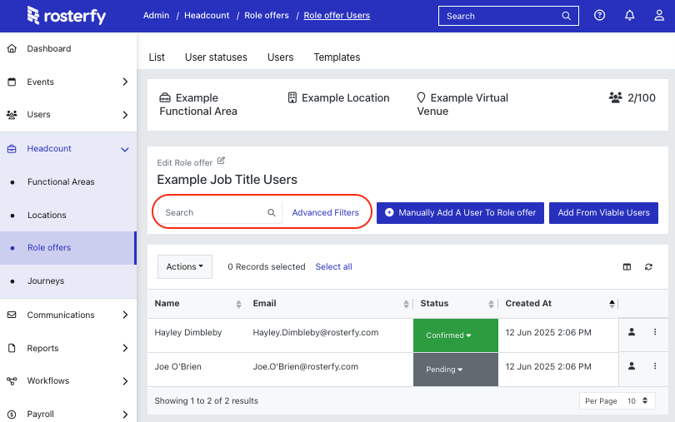The image size is (675, 422).
Task: Open the user account profile icon
Action: click(x=659, y=16)
